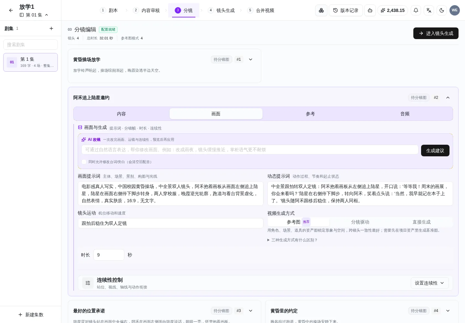The image size is (465, 323).
Task: Switch to the 内容 tab
Action: pos(121,114)
